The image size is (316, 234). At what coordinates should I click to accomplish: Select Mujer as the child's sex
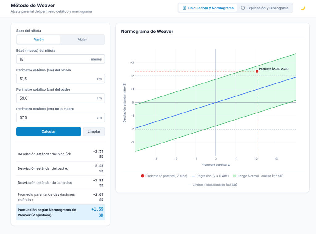click(82, 39)
